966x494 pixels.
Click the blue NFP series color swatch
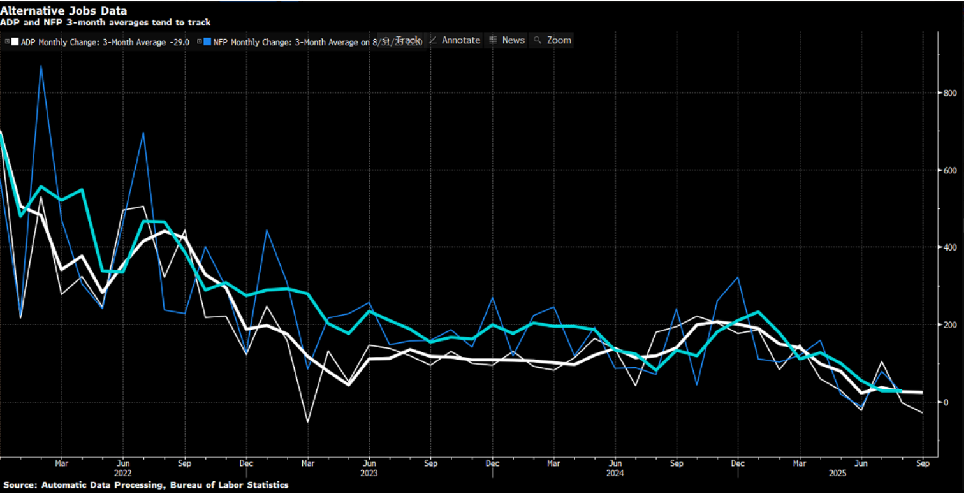208,41
